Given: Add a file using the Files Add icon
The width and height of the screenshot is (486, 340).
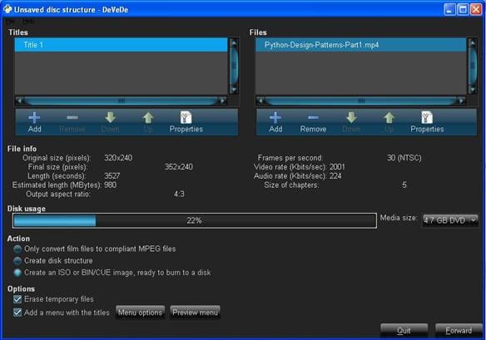Looking at the screenshot, I should [275, 122].
